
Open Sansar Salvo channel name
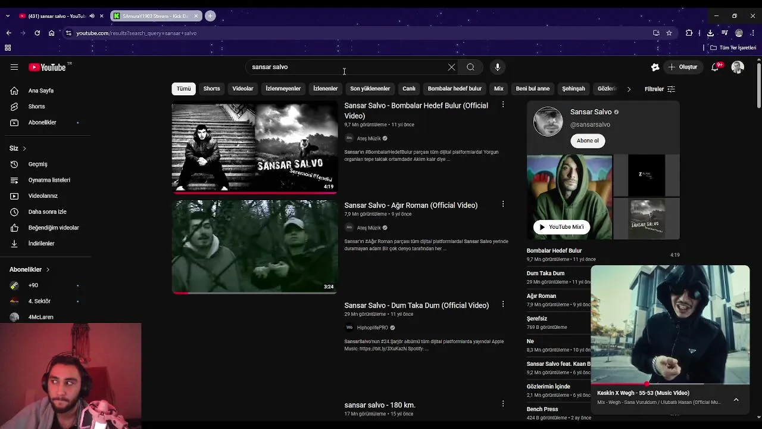click(591, 112)
